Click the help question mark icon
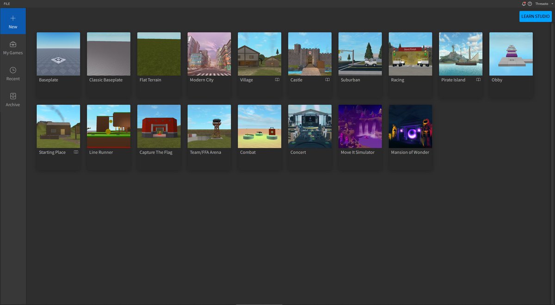The image size is (555, 305). pos(530,4)
